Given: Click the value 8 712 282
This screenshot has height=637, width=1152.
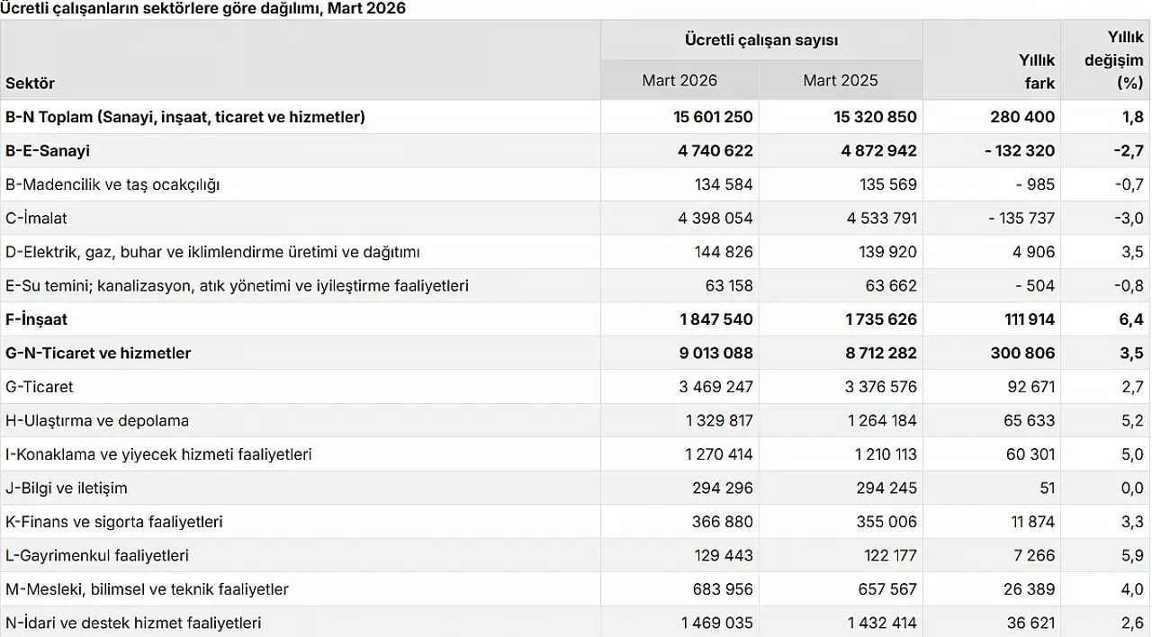Looking at the screenshot, I should point(880,354).
